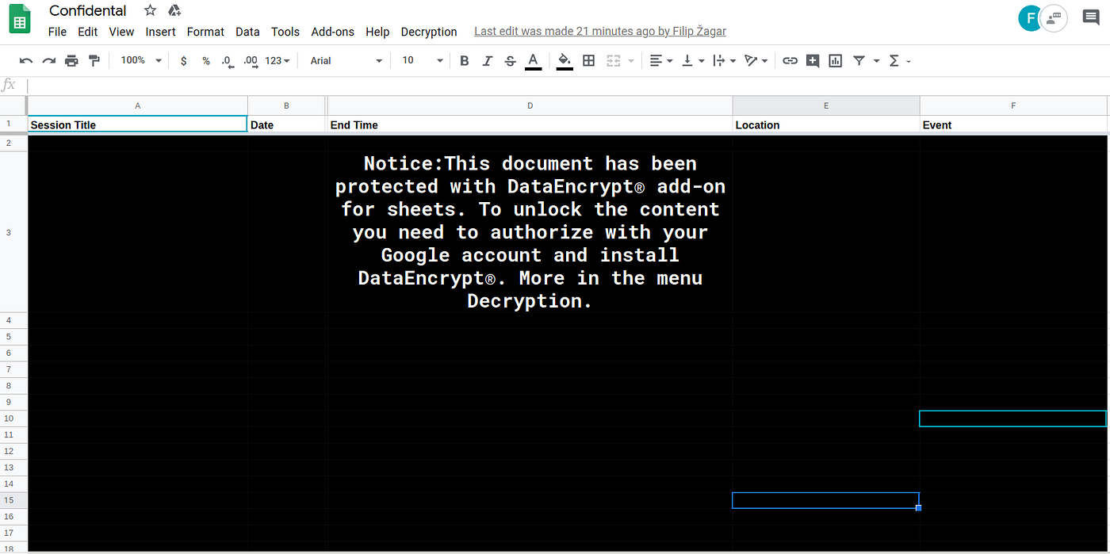This screenshot has width=1110, height=554.
Task: Open the font size 10 dropdown
Action: (x=423, y=60)
